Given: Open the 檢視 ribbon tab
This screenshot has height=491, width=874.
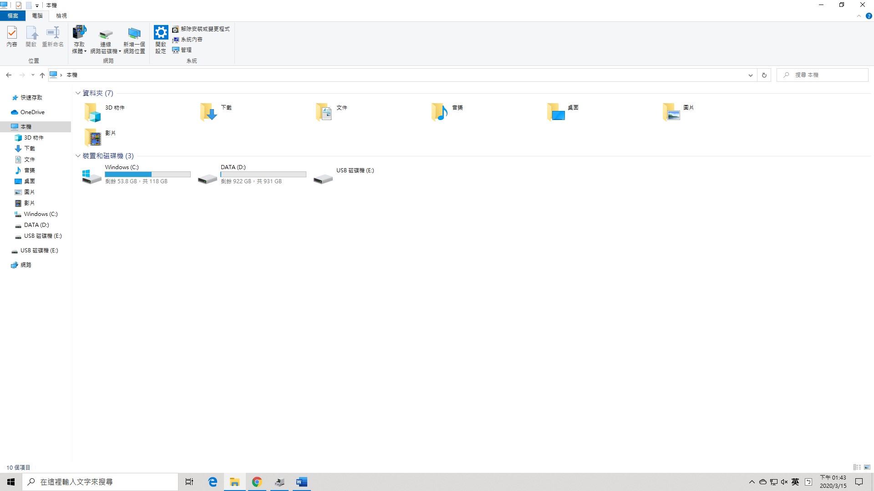Looking at the screenshot, I should (61, 16).
